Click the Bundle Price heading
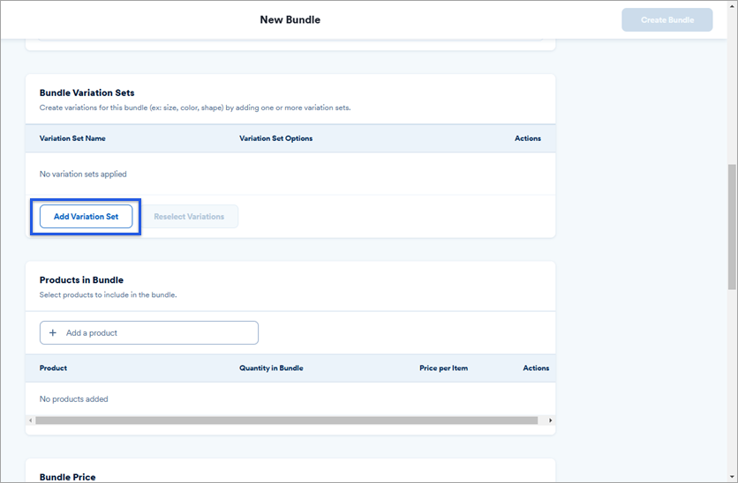 [x=68, y=477]
